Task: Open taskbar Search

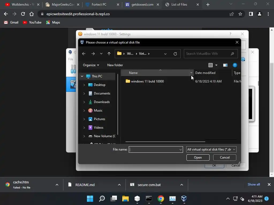Action: (x=102, y=199)
